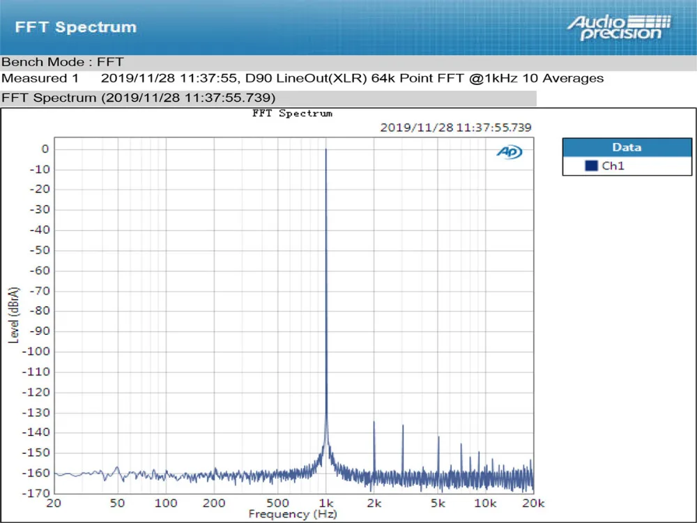
Task: Click the FFT Spectrum title above the graph
Action: coord(292,114)
